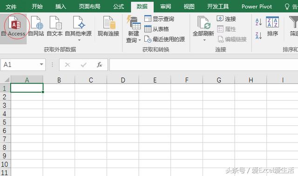Select row 1 header

pos(5,88)
